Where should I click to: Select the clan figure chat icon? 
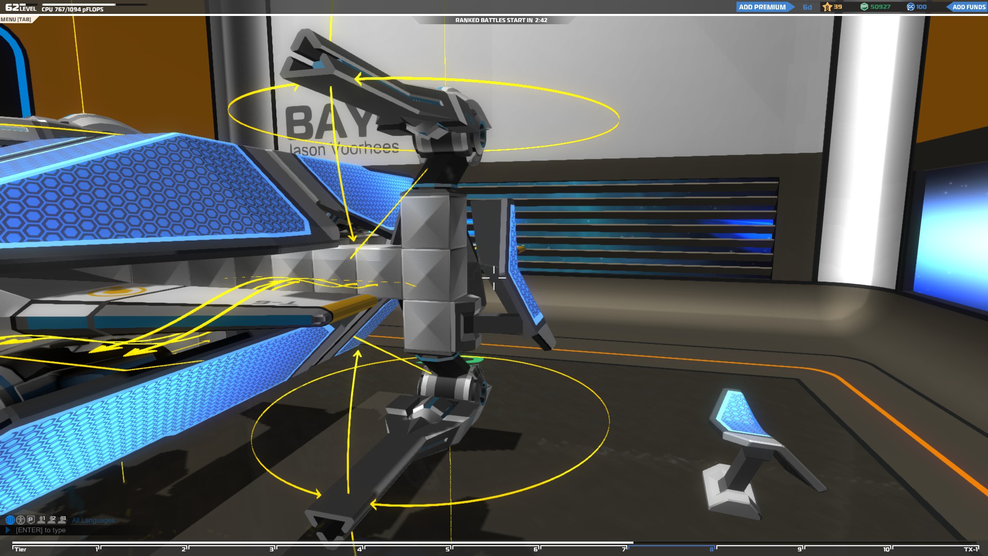click(21, 520)
